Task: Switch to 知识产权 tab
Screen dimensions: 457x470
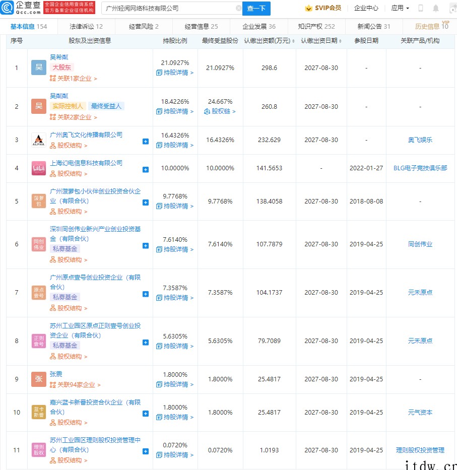Action: pyautogui.click(x=316, y=27)
